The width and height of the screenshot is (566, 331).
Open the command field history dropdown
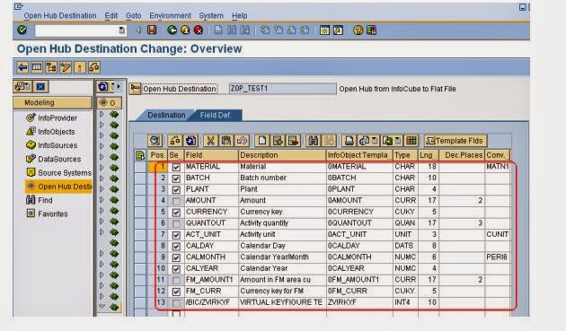pyautogui.click(x=122, y=30)
